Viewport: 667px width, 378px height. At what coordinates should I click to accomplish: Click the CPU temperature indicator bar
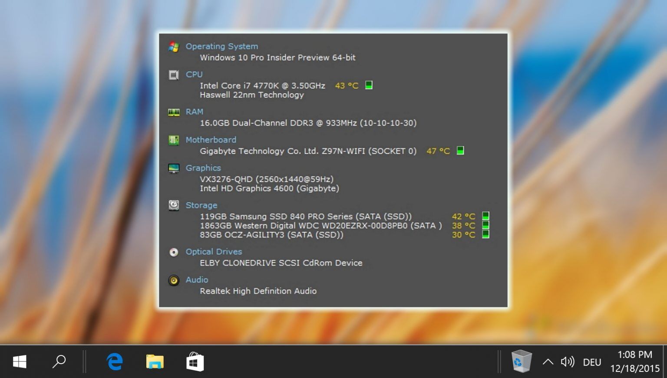coord(369,85)
